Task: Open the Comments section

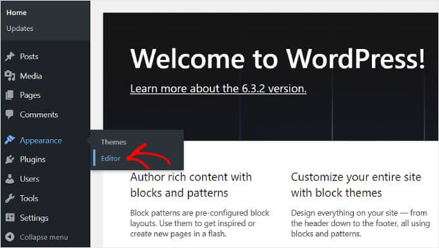Action: tap(39, 115)
